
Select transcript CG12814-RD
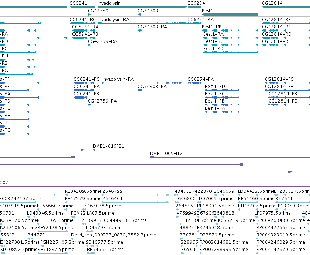276,34
